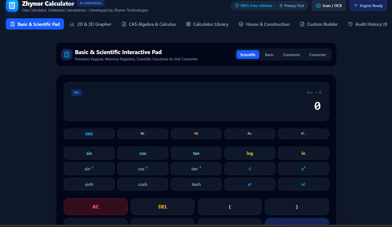Click the DEG badge in the display
The height and width of the screenshot is (227, 392).
[77, 92]
